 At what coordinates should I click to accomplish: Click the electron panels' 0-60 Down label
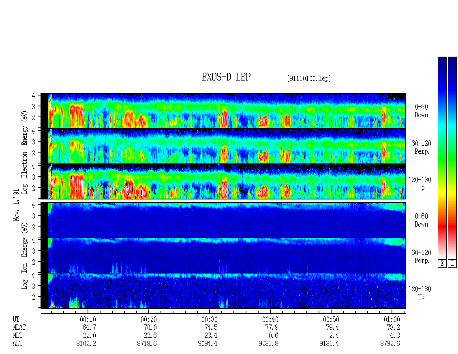421,111
